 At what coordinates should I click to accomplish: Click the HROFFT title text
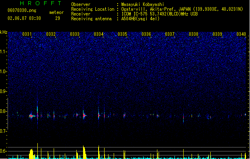41,3
